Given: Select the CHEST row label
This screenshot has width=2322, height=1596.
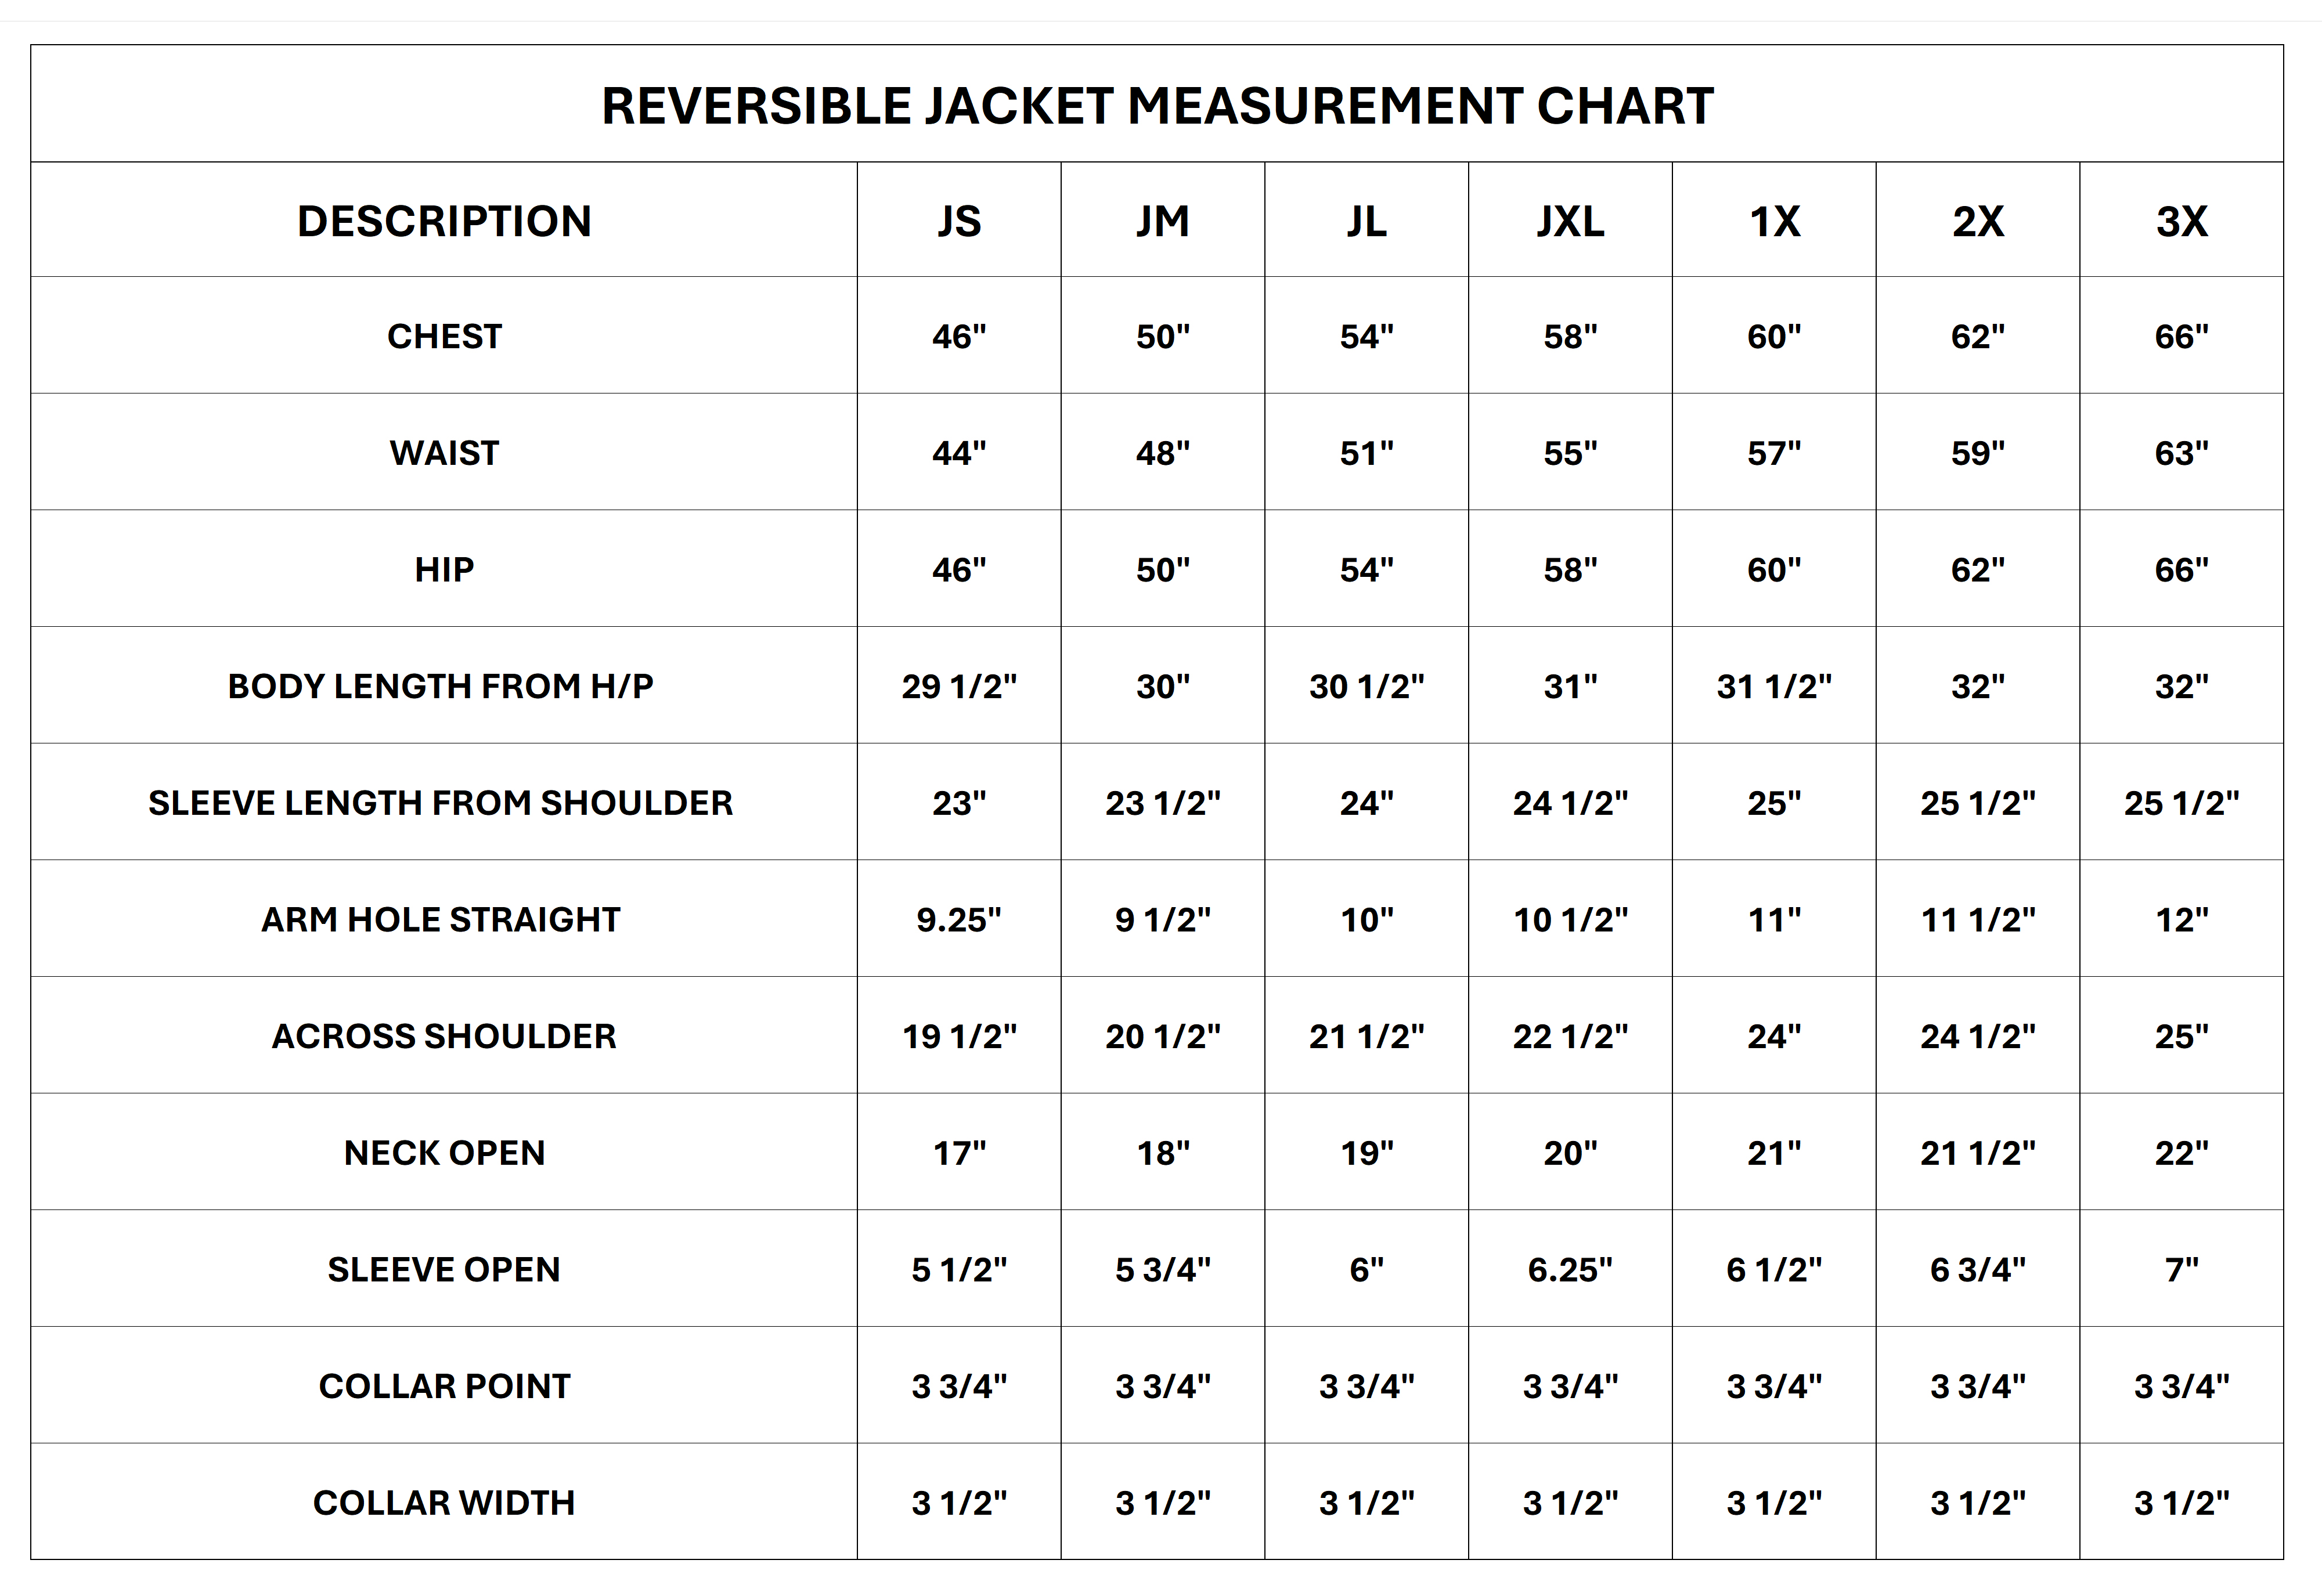Looking at the screenshot, I should (x=444, y=336).
